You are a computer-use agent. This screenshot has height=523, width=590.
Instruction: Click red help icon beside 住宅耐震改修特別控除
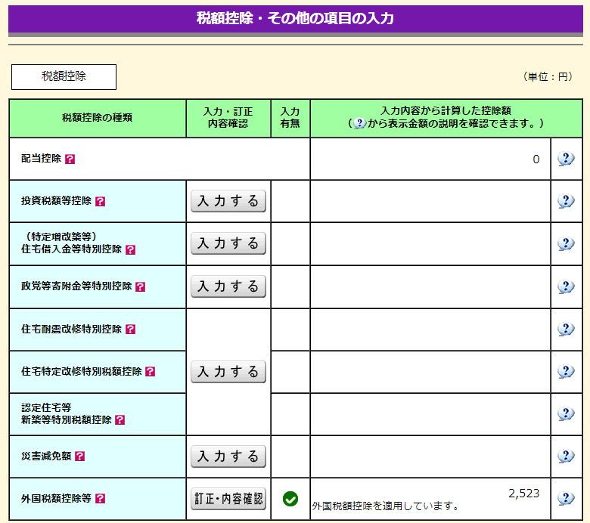(131, 330)
